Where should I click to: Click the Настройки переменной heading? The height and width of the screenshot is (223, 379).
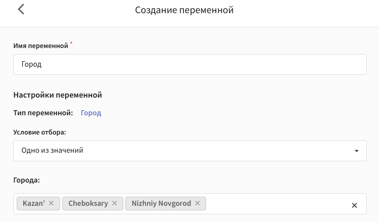click(x=58, y=95)
